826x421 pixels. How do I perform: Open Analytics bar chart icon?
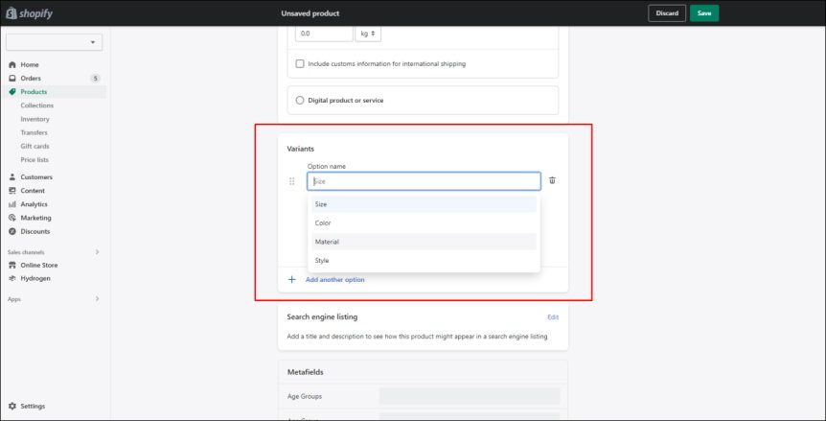(12, 204)
